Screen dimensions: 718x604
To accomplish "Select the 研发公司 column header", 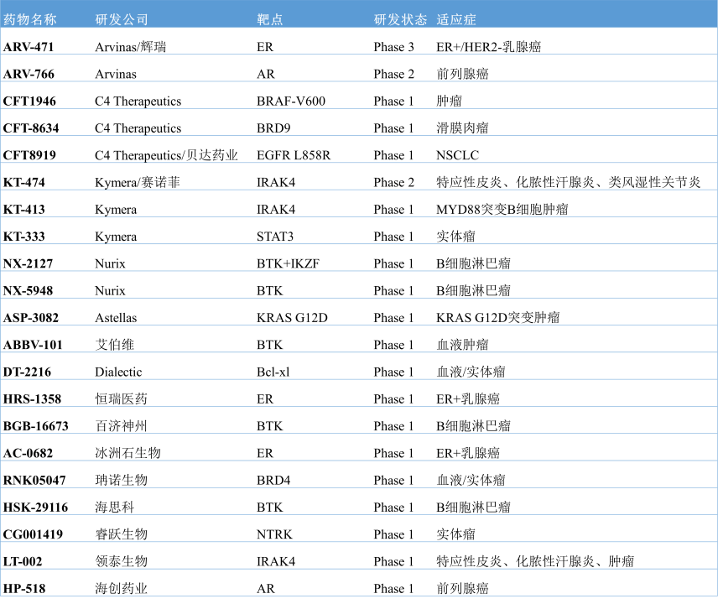I will click(x=122, y=19).
